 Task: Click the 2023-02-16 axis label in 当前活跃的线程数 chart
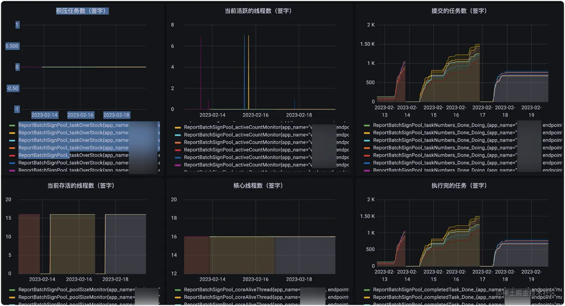(256, 115)
